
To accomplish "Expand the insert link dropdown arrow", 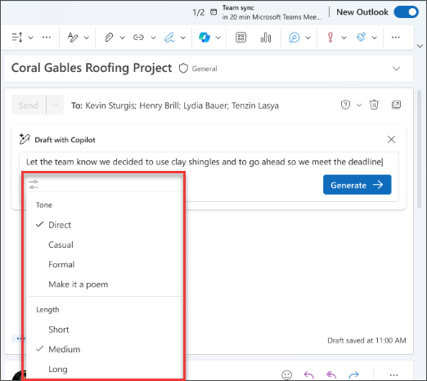I will click(x=153, y=38).
